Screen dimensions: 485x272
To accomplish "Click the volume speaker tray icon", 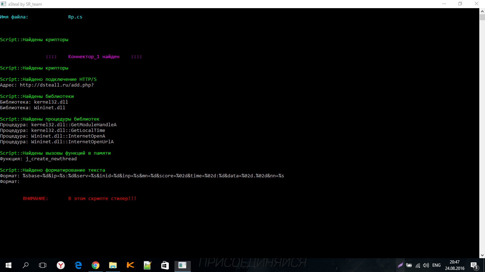I will 426,265.
